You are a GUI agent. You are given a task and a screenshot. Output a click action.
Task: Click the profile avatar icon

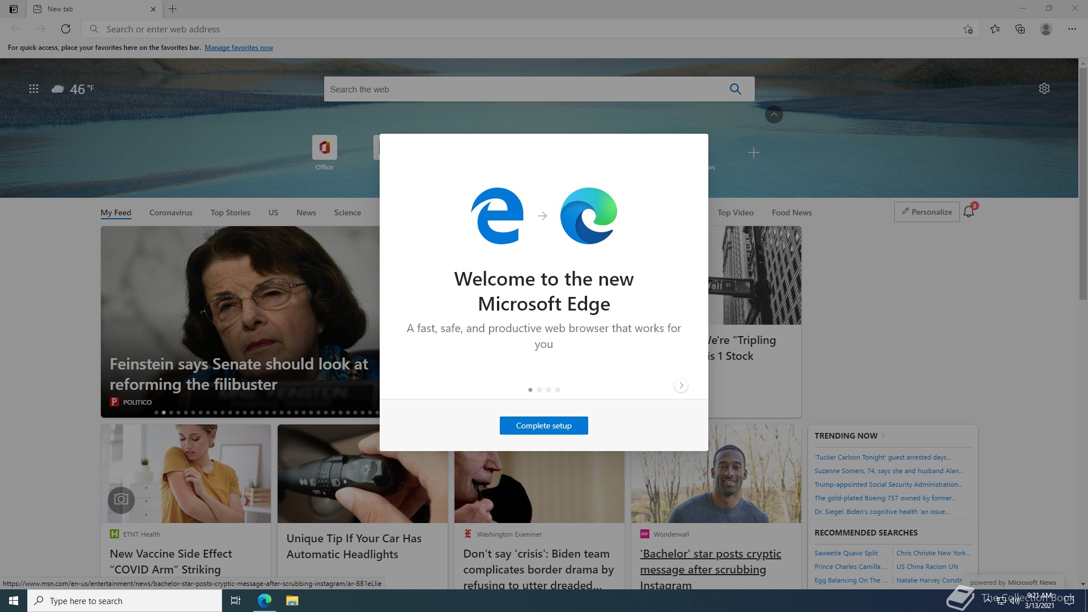point(1046,29)
